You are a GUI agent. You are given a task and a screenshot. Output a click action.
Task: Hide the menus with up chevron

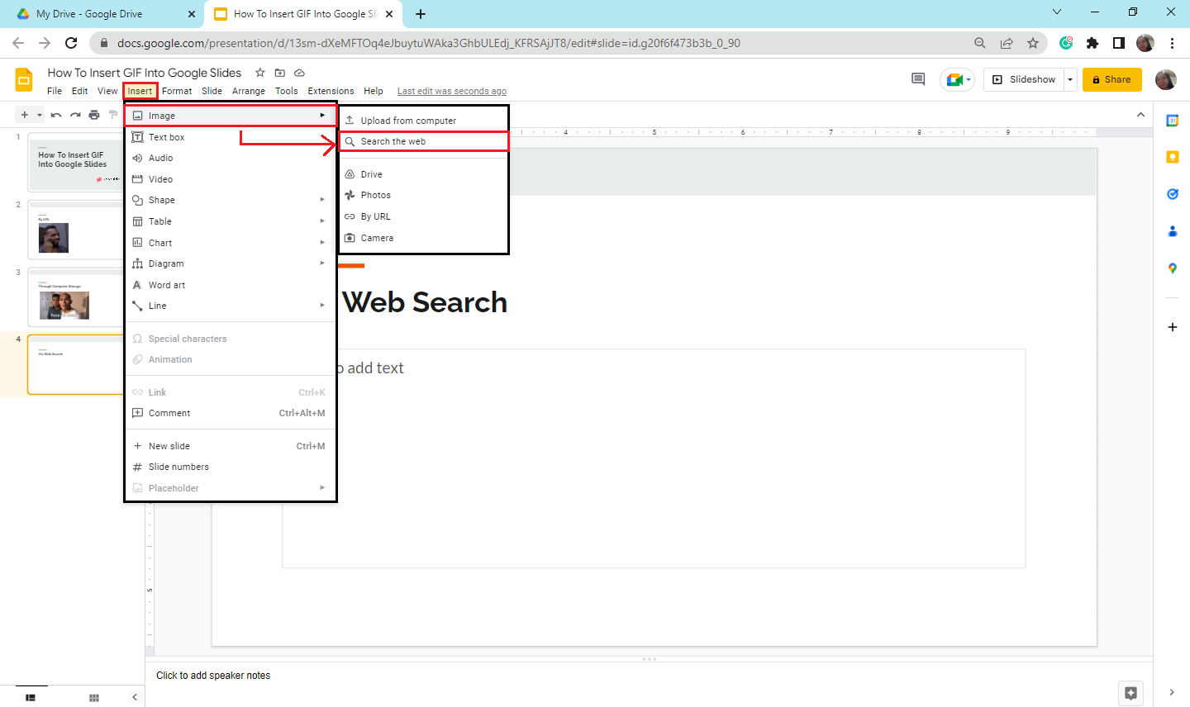point(1140,115)
